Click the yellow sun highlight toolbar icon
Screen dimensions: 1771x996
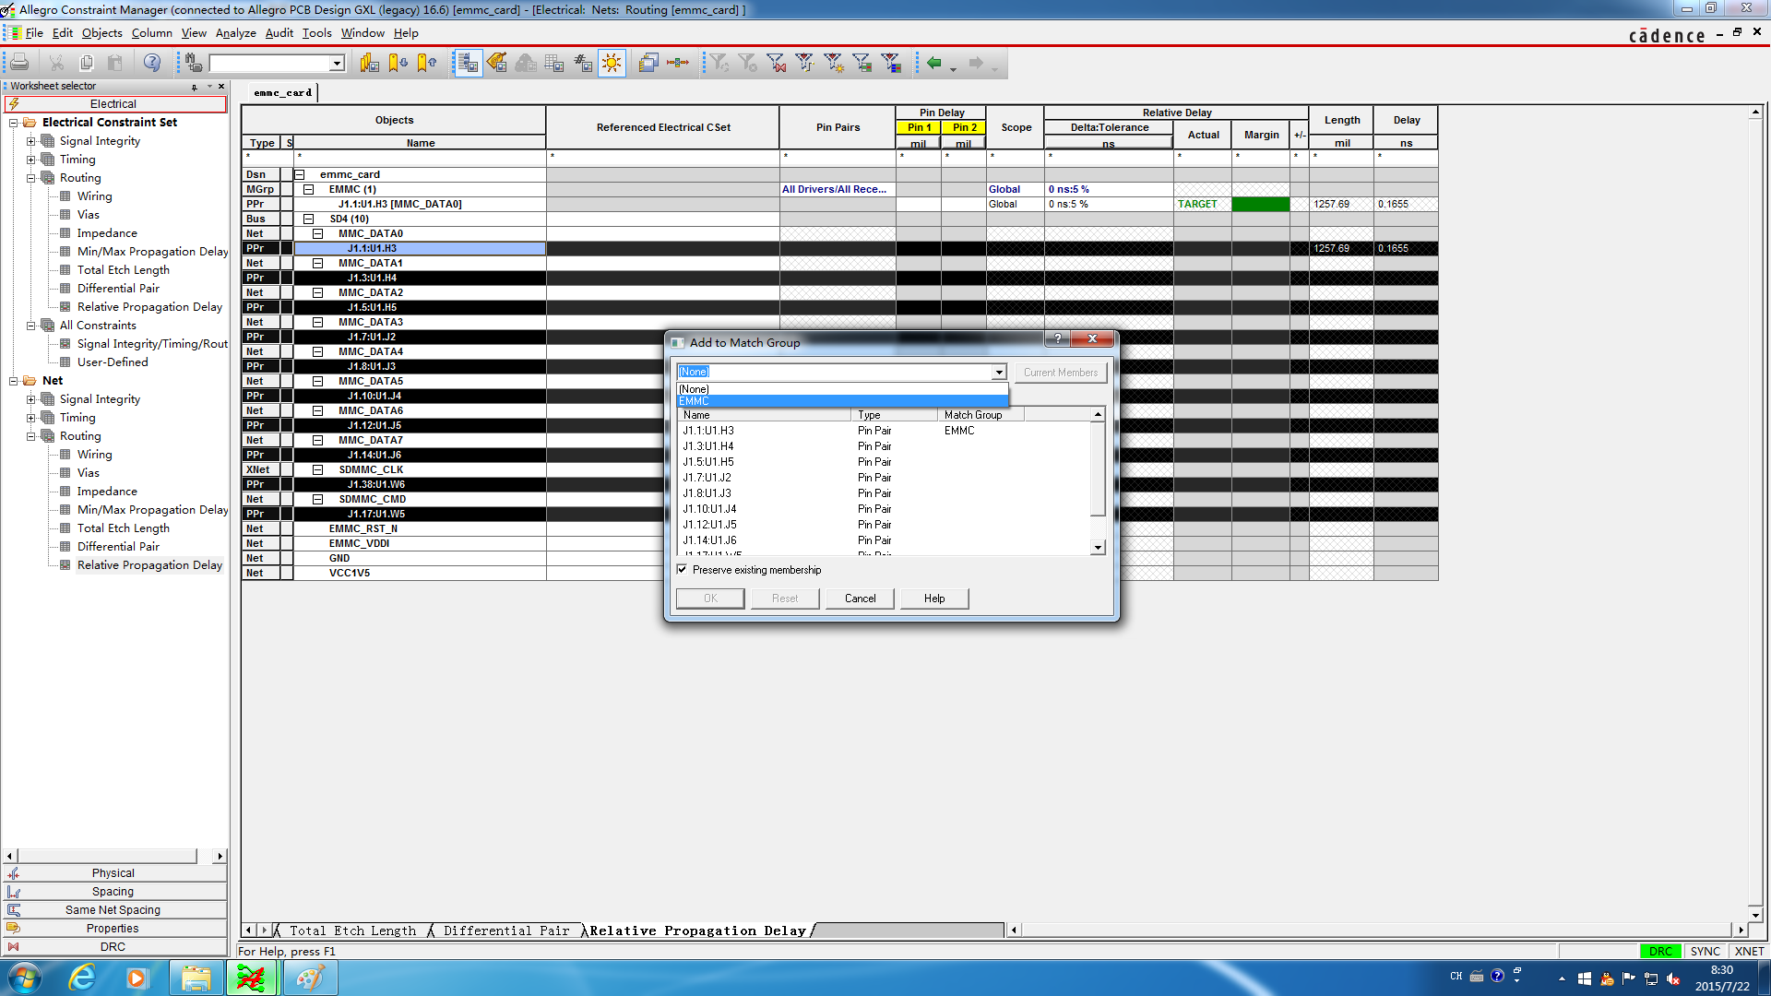612,63
